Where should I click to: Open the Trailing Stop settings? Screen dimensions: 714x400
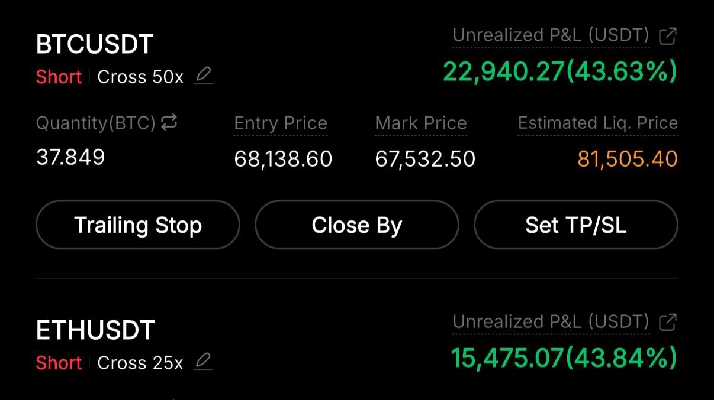138,225
